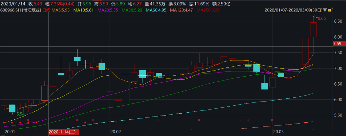Select the 600966.SH stock code label

coord(11,10)
